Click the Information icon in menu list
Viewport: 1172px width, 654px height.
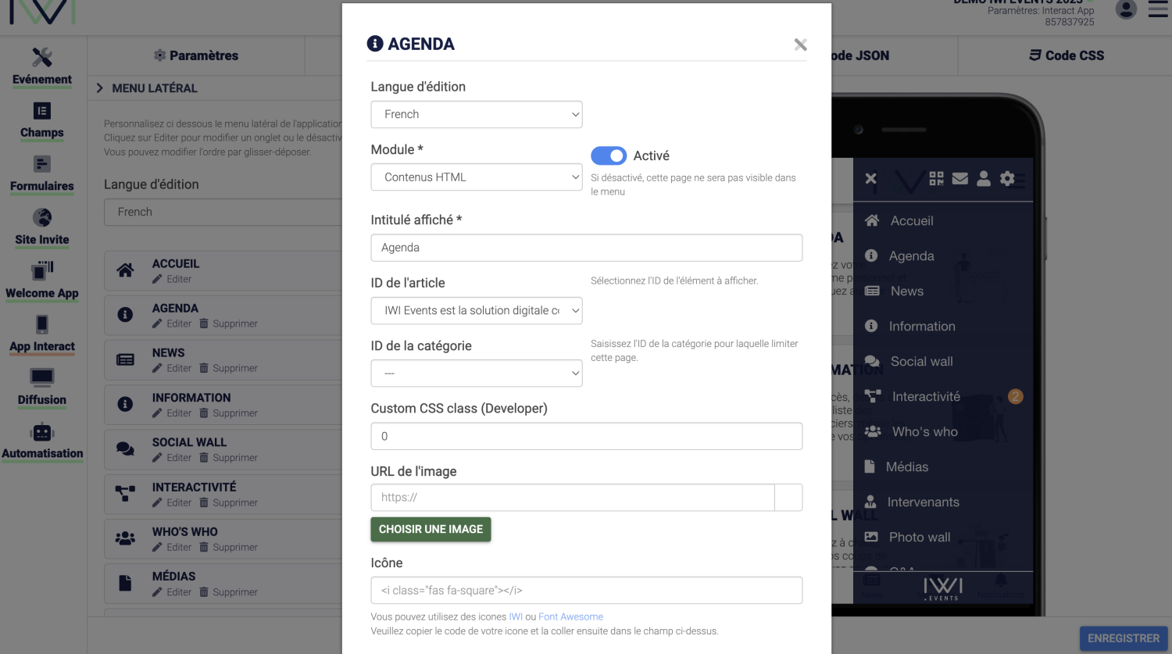click(x=125, y=404)
